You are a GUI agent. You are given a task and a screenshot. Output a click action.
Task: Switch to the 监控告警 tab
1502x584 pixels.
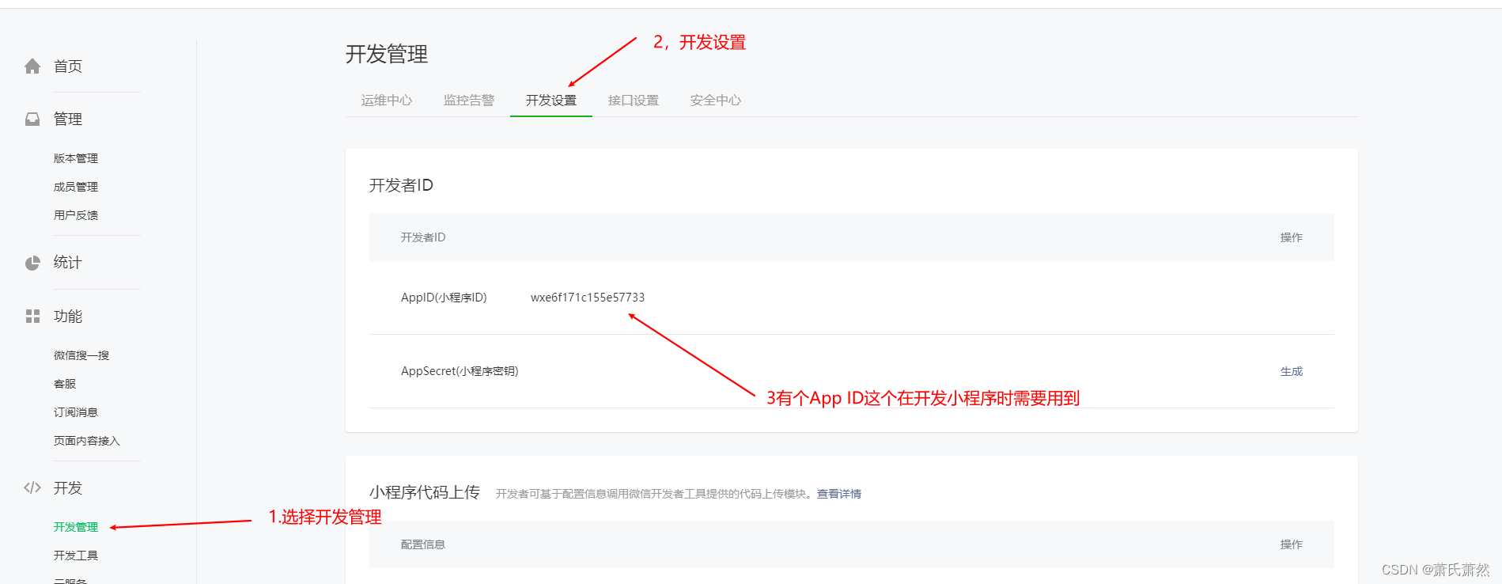click(x=469, y=100)
